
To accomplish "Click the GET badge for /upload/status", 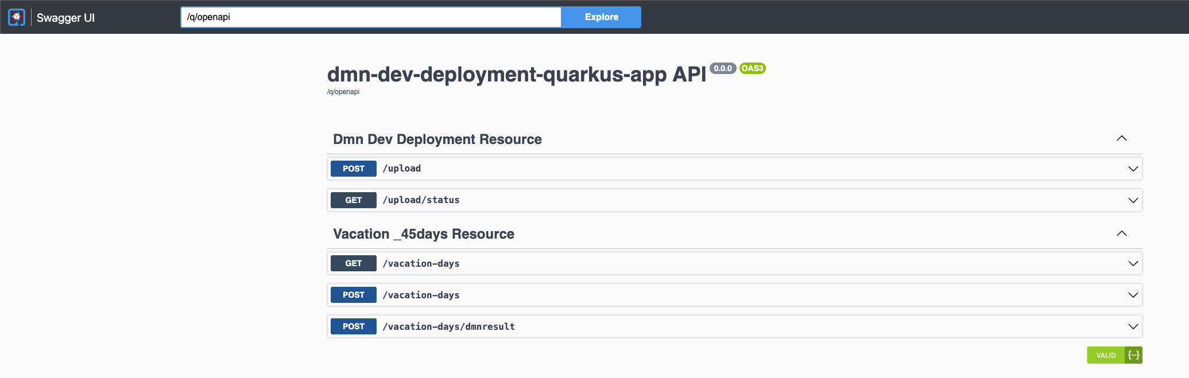I will pyautogui.click(x=354, y=200).
